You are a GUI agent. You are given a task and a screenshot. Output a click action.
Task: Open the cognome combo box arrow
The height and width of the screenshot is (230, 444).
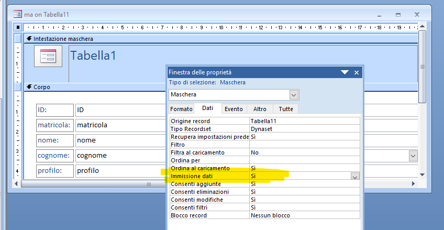413,156
